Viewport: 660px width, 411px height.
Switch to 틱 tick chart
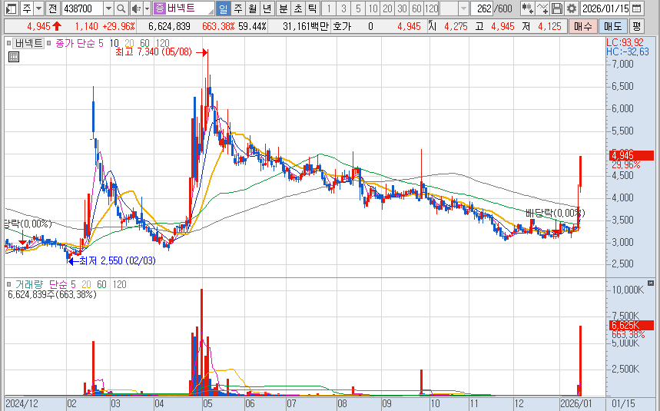point(312,8)
